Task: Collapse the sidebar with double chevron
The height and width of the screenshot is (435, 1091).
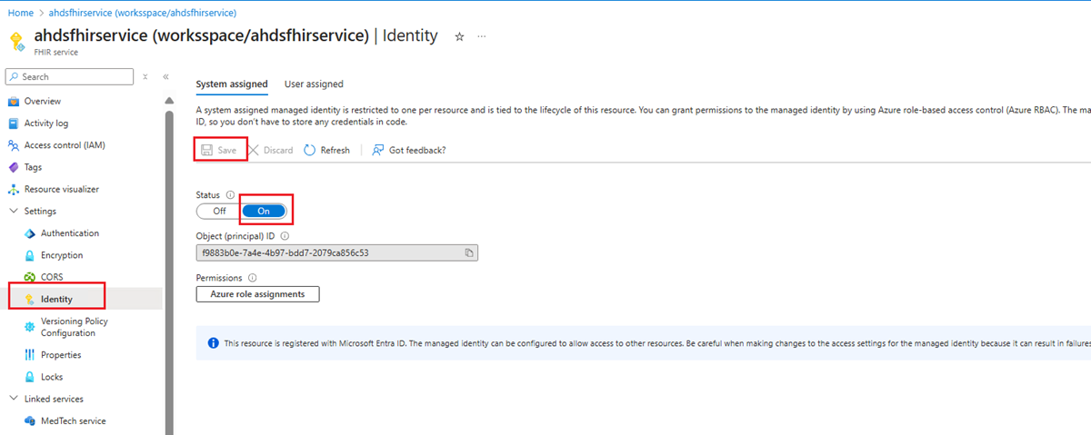Action: point(166,77)
